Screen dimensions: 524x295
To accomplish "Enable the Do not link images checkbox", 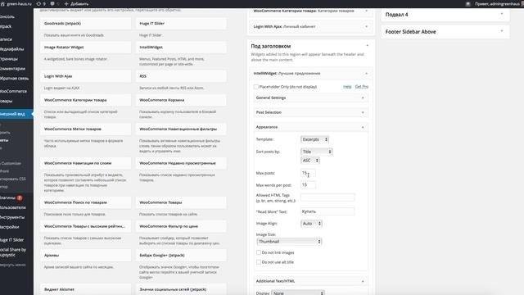I will [x=259, y=252].
